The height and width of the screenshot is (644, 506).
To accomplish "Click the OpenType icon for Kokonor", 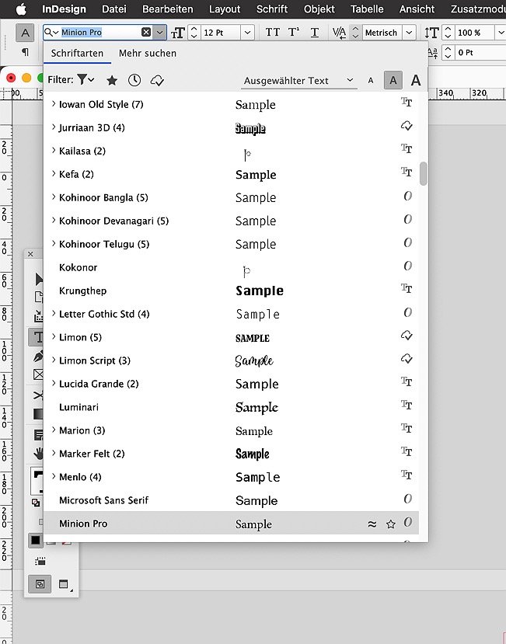I will point(407,266).
